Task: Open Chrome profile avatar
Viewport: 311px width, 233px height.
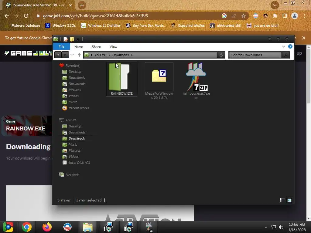Action: pos(295,16)
